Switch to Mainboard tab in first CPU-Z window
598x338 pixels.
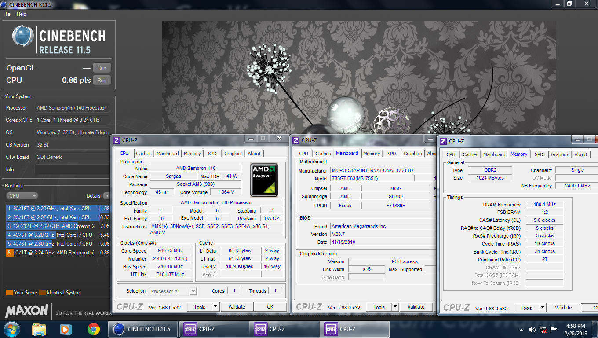pyautogui.click(x=168, y=154)
